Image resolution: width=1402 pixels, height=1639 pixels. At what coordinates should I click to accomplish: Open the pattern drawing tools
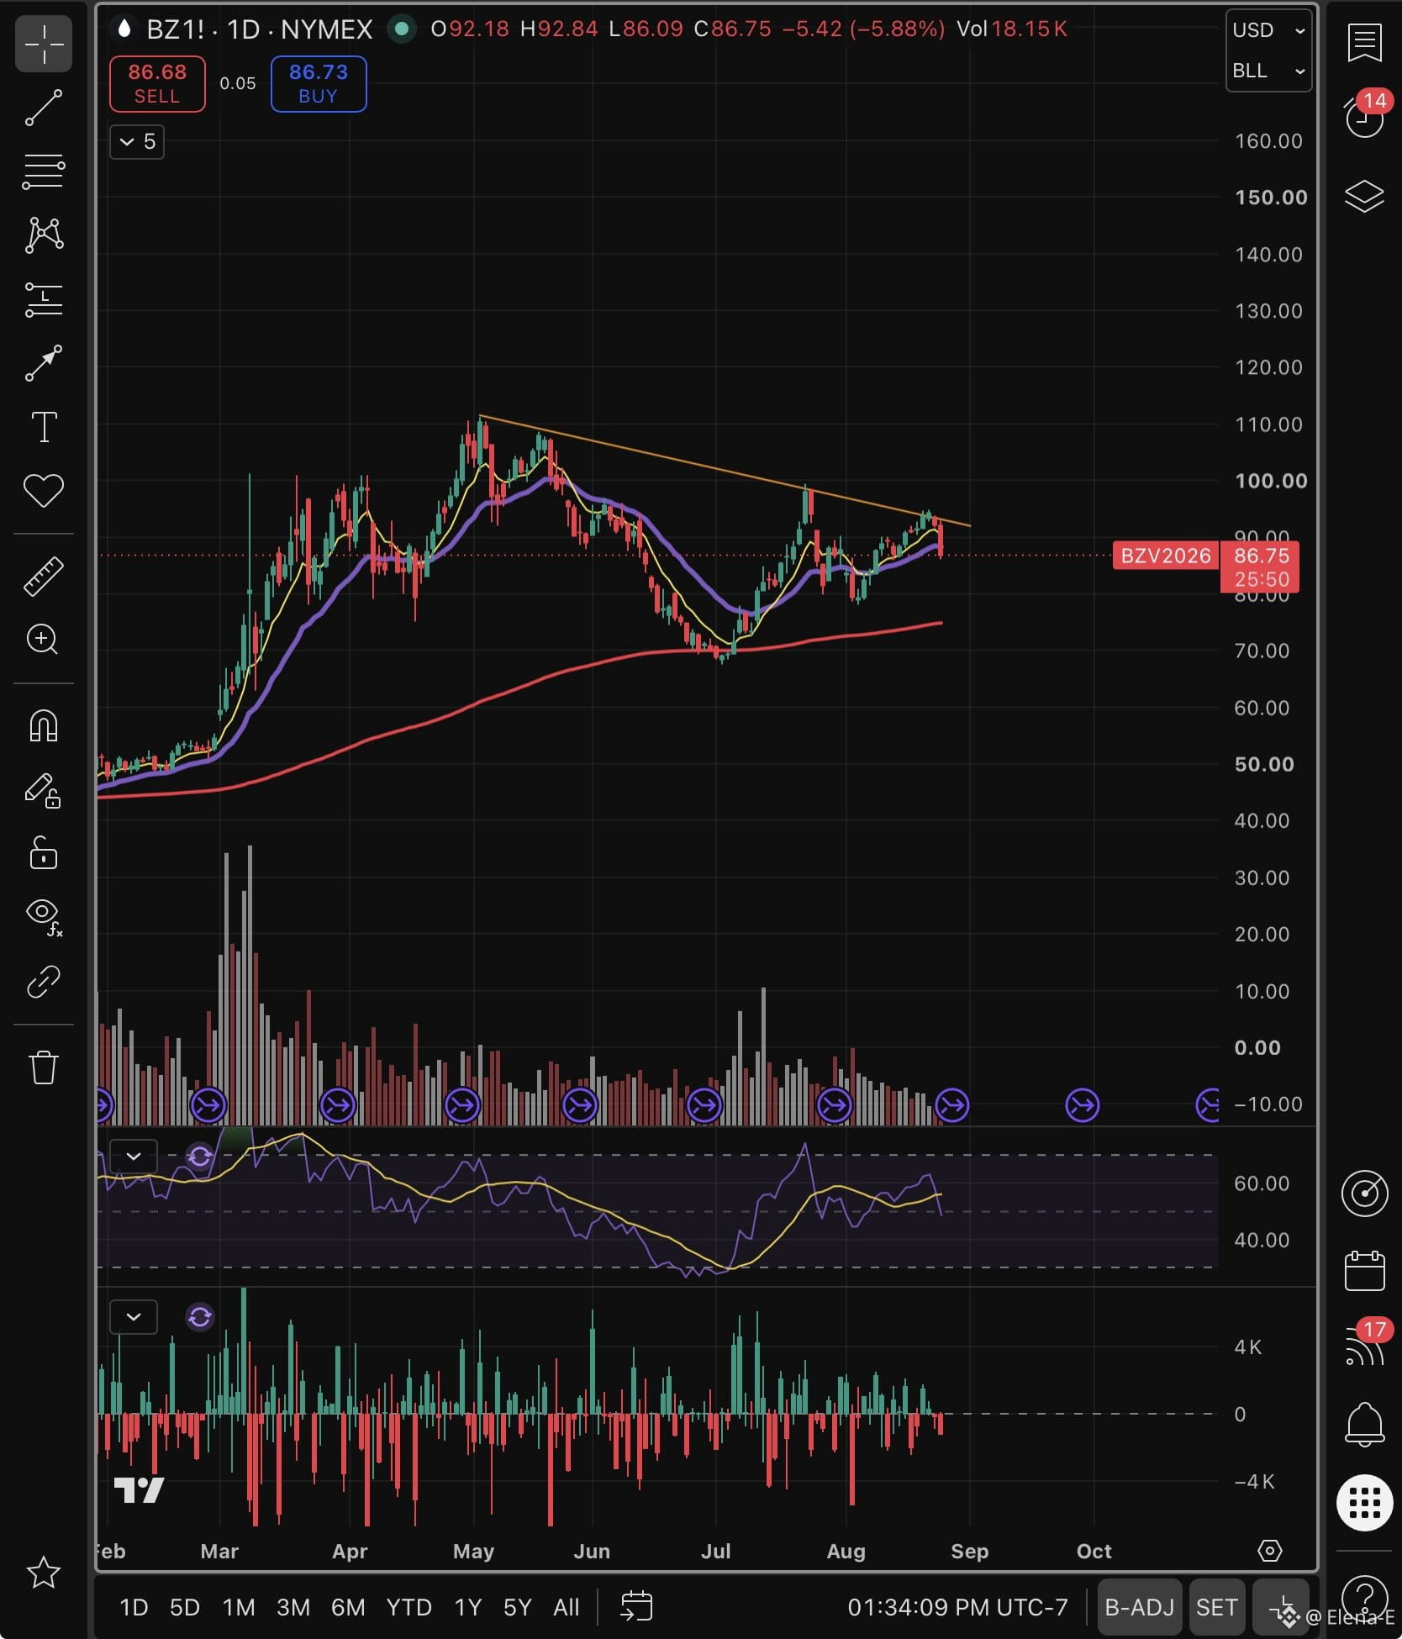coord(44,235)
